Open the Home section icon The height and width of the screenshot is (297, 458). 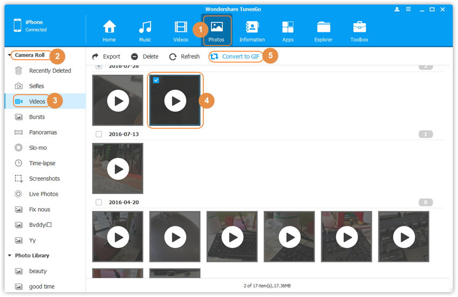click(x=109, y=27)
